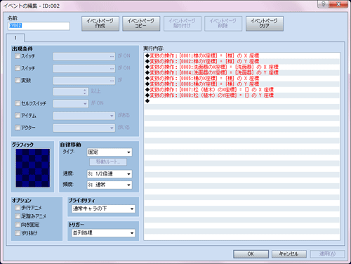
Task: Select command line [0001:樽のX座標]
Action: [241, 55]
